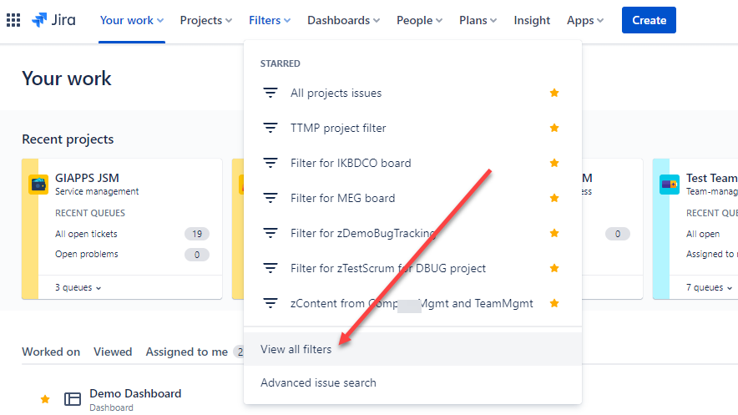Click the Test Team project avatar icon
This screenshot has height=415, width=738.
click(x=669, y=184)
